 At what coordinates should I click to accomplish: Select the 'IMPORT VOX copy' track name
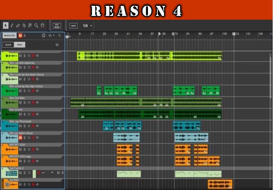pyautogui.click(x=20, y=157)
